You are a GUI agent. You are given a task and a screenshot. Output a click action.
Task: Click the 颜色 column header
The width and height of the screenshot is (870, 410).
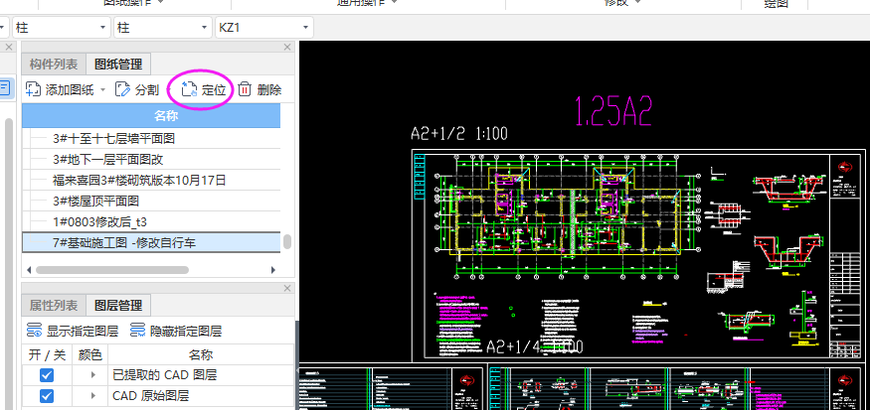click(89, 354)
